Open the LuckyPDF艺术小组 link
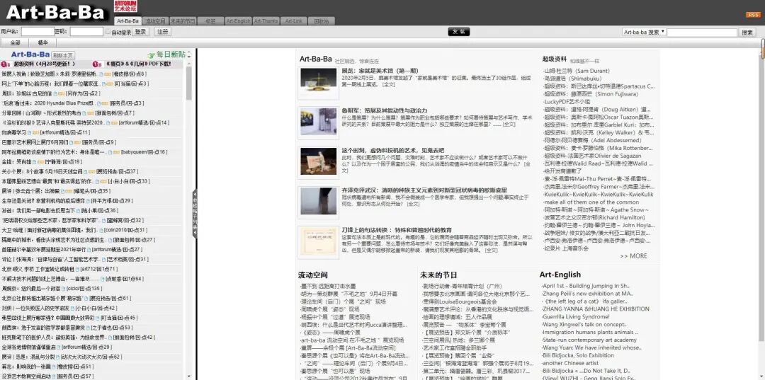The image size is (765, 380). pyautogui.click(x=567, y=102)
